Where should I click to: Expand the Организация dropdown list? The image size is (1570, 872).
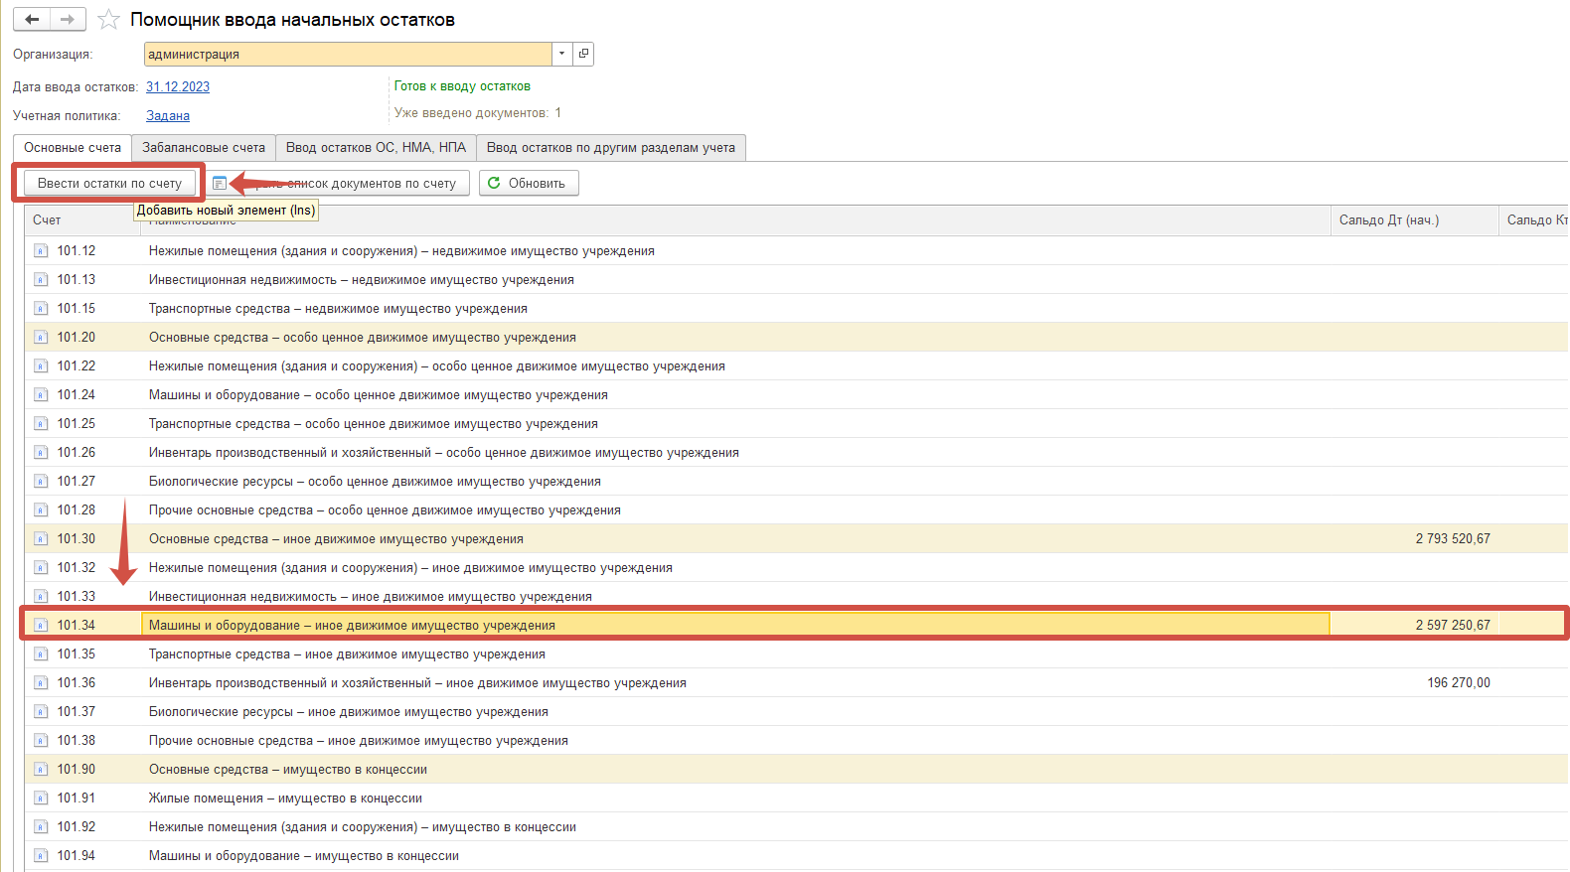coord(562,54)
